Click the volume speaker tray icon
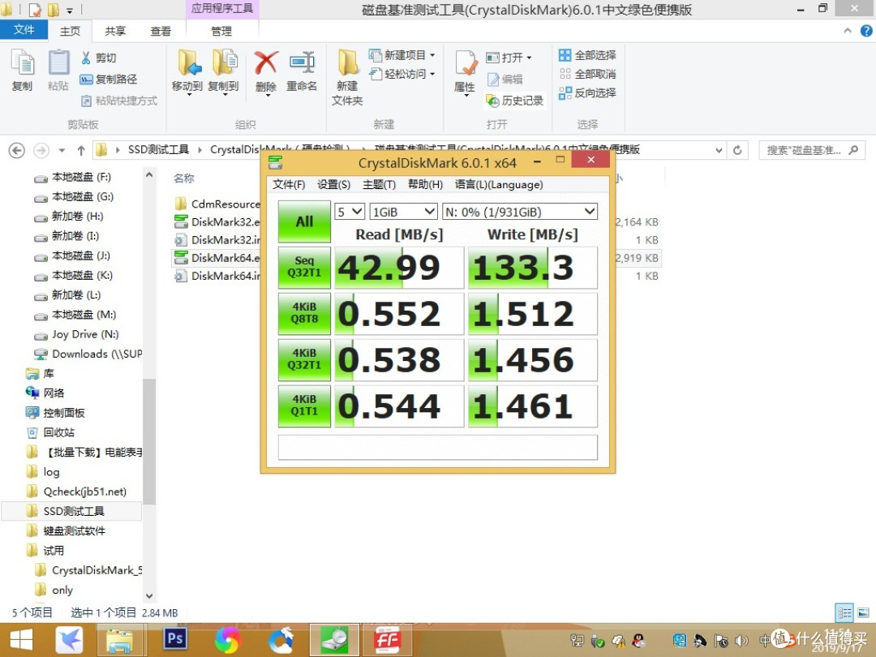The height and width of the screenshot is (657, 876). [741, 641]
